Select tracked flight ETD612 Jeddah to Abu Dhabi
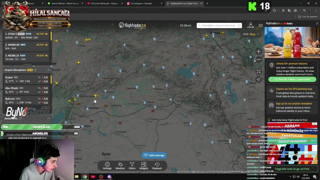 click(26, 35)
